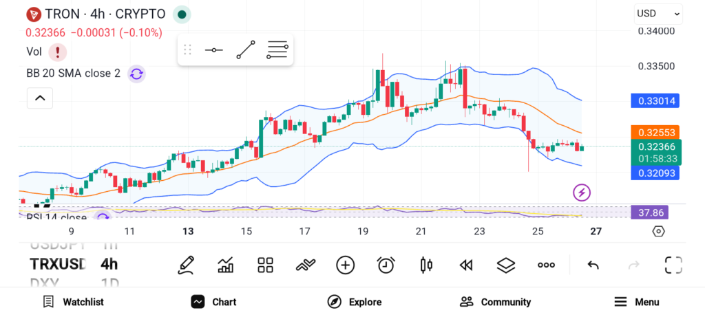Open the drawing tools pencil
Image resolution: width=705 pixels, height=317 pixels.
pos(185,265)
